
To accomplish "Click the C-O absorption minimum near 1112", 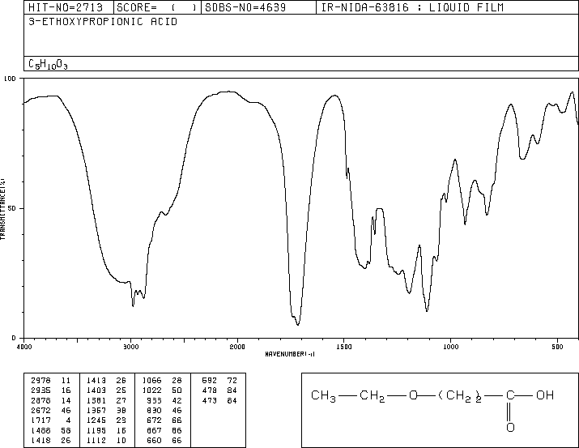I will point(427,311).
